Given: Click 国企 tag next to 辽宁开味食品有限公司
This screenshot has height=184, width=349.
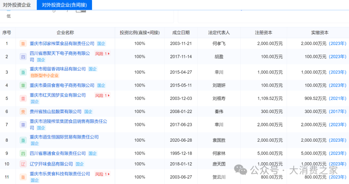Looking at the screenshot, I should click(80, 164).
